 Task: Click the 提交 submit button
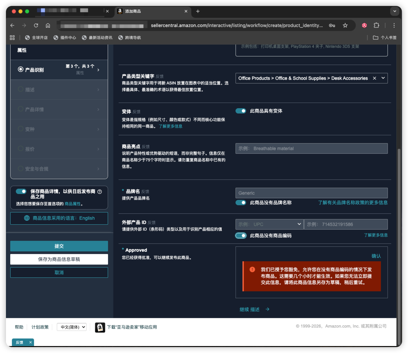tap(59, 246)
